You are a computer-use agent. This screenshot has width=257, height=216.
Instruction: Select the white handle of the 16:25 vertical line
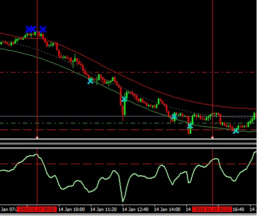click(x=212, y=137)
